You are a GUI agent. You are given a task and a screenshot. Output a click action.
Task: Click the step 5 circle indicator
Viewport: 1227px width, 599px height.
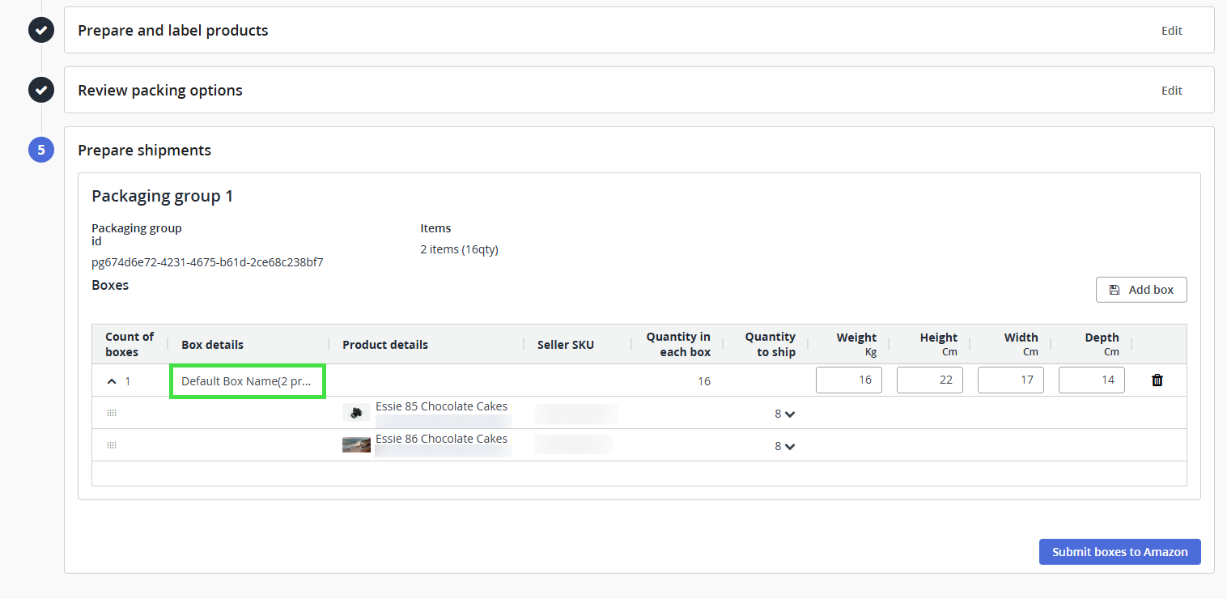(x=41, y=150)
